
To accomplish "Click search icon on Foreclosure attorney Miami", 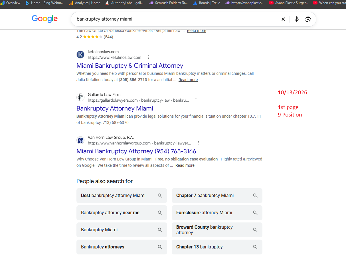I will (255, 213).
